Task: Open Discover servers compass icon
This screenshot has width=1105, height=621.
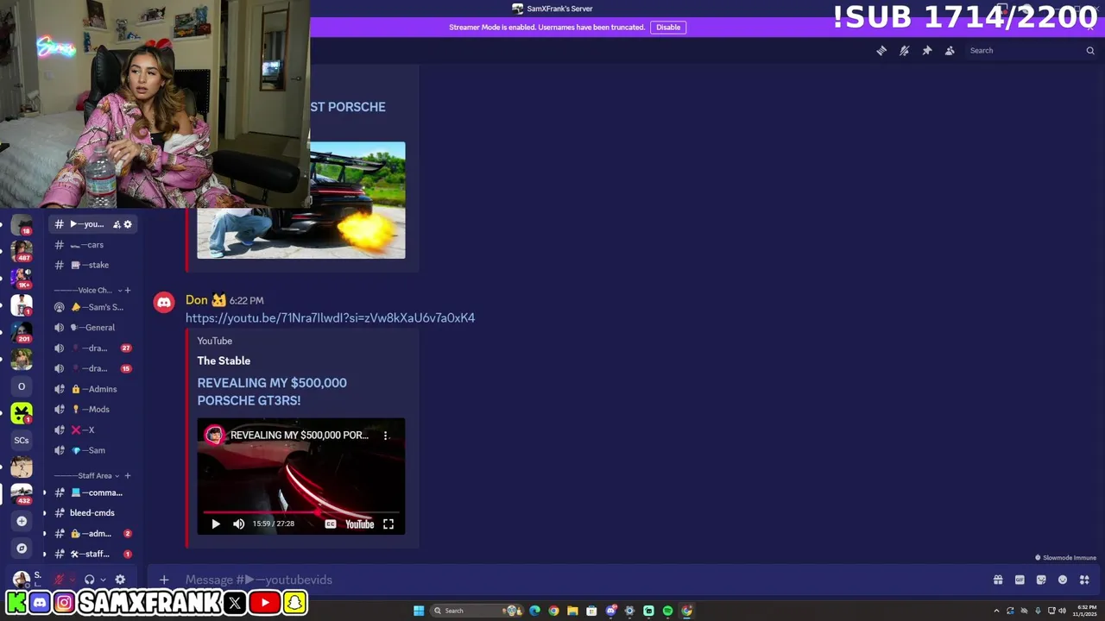Action: [x=22, y=549]
